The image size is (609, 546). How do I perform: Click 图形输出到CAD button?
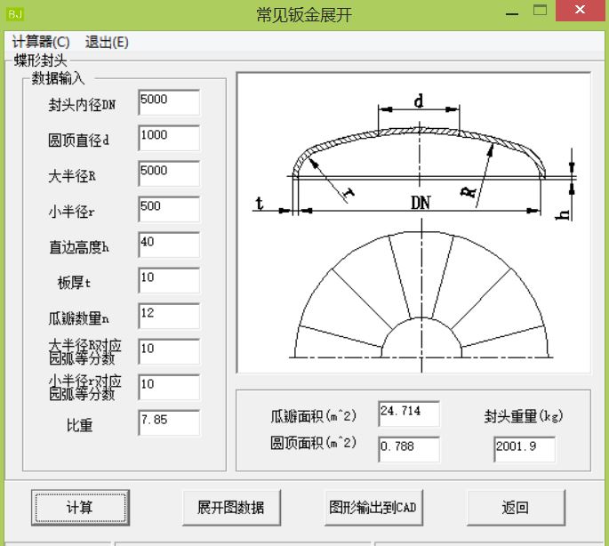[x=373, y=508]
